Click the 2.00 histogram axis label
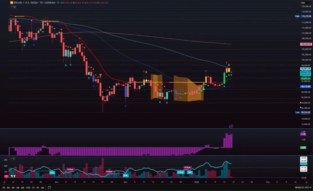The height and width of the screenshot is (191, 313). click(x=303, y=132)
